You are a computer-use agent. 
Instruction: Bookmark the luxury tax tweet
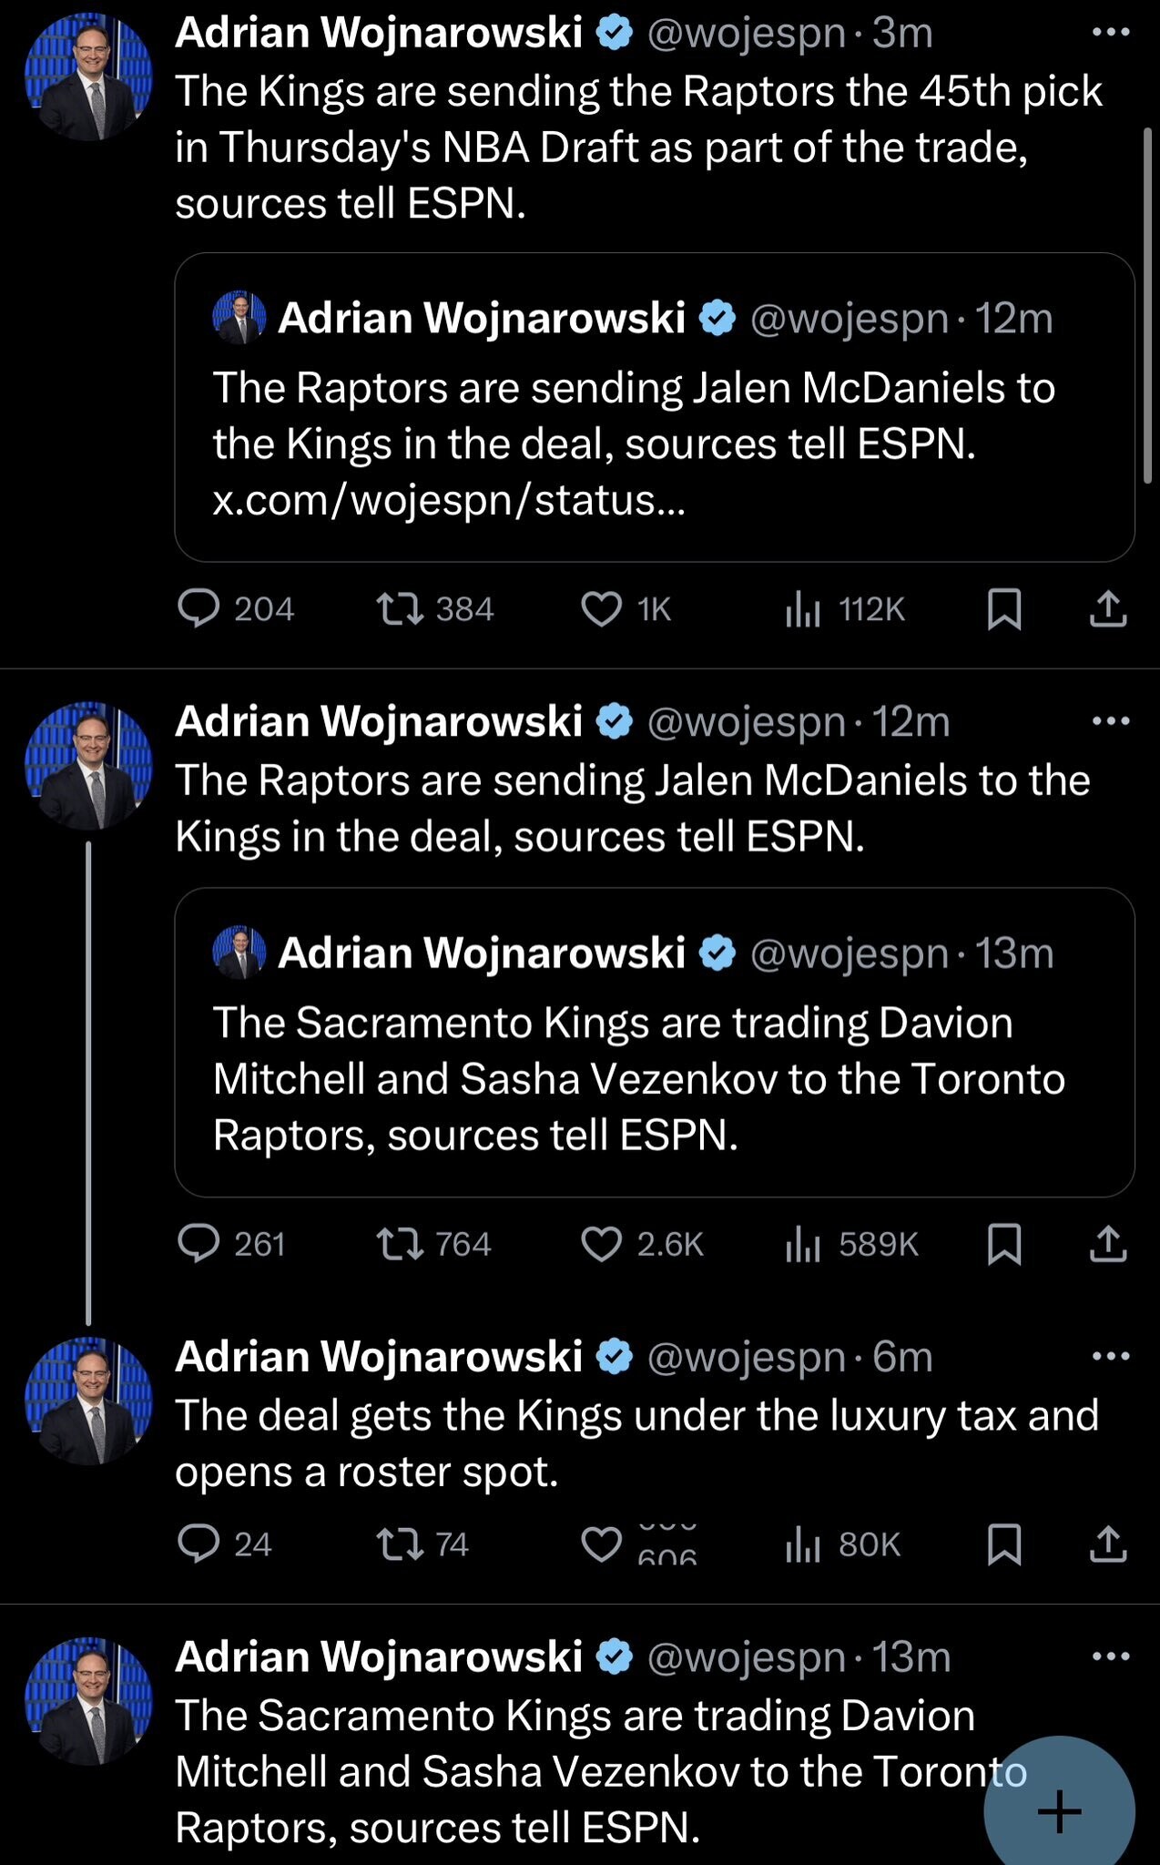[1004, 1544]
